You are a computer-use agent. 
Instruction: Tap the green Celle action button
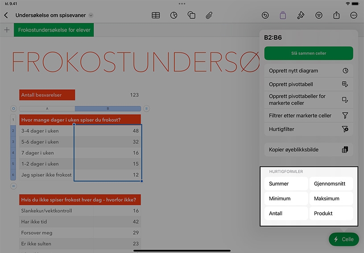click(x=344, y=239)
